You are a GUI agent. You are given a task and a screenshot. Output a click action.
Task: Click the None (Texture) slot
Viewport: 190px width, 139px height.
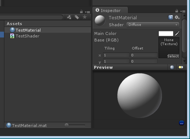[169, 48]
